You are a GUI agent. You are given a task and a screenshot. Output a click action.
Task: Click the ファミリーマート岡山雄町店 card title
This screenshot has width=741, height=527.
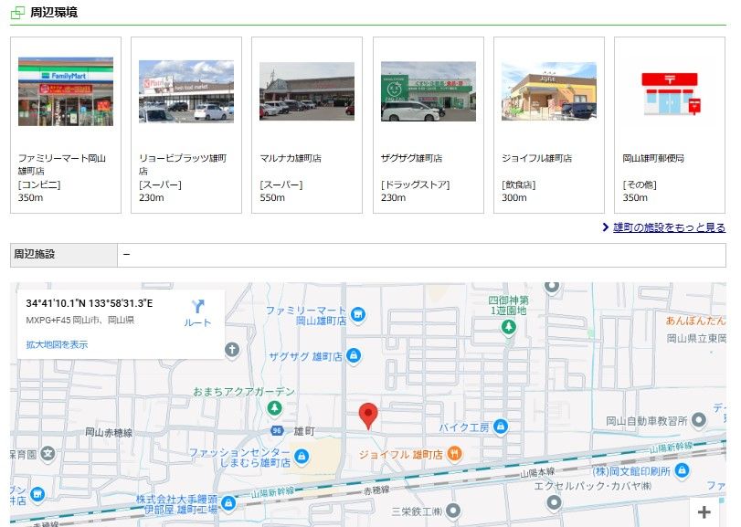click(x=61, y=164)
